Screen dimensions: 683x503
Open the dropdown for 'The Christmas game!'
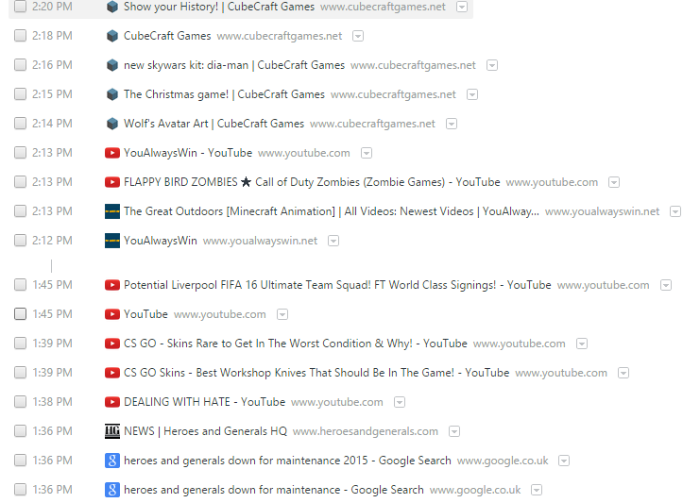[x=472, y=94]
